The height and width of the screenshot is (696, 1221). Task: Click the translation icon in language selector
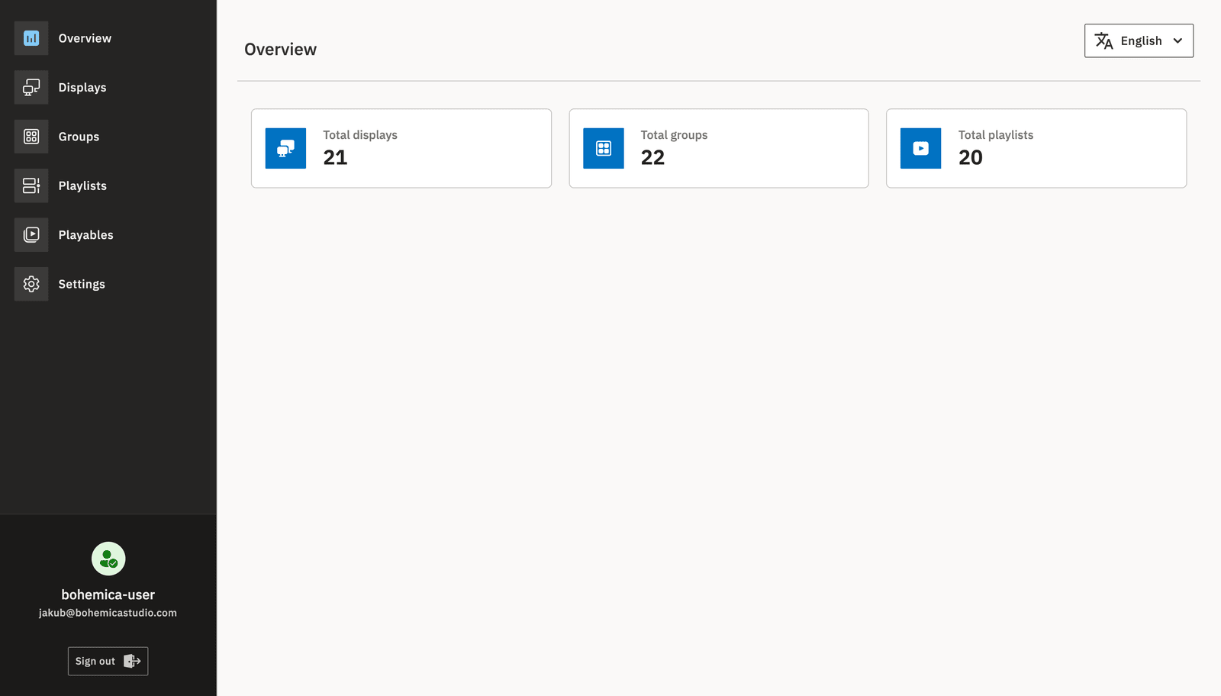point(1104,40)
